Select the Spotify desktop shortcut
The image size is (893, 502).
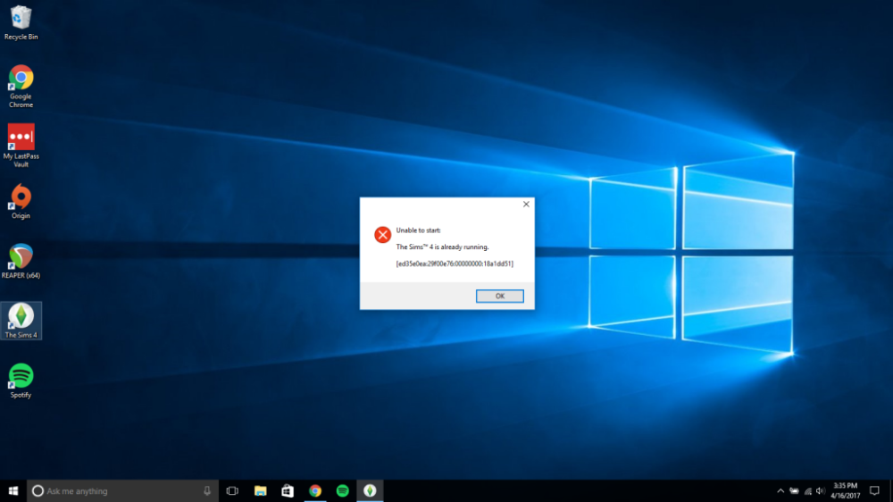tap(21, 379)
